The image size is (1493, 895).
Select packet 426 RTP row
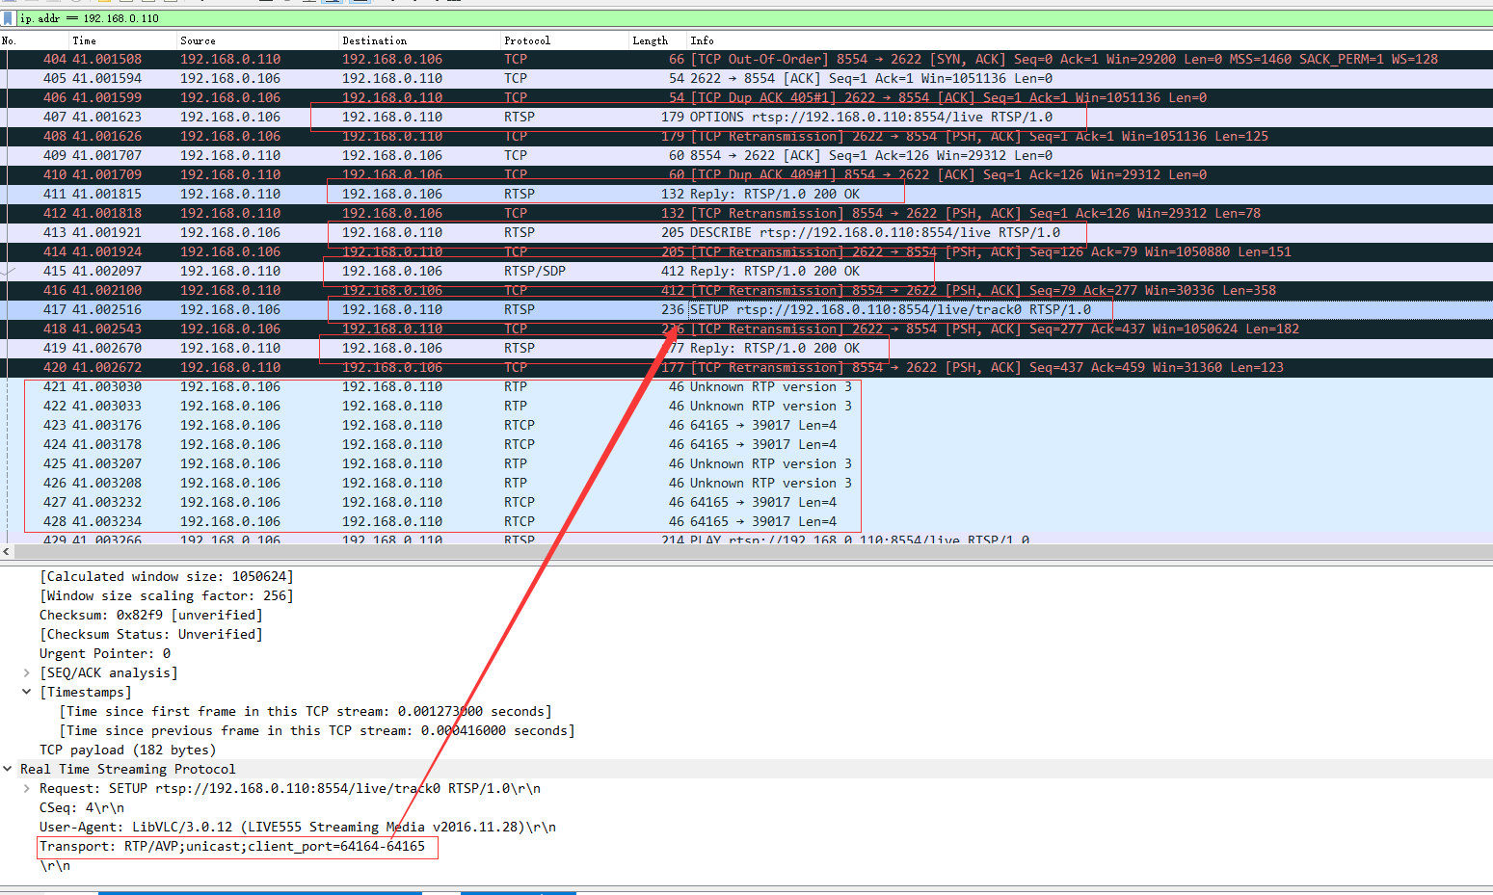pos(746,483)
